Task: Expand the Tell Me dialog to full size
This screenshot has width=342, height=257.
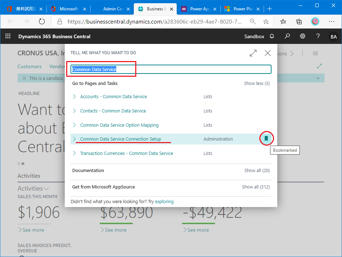Action: [253, 53]
